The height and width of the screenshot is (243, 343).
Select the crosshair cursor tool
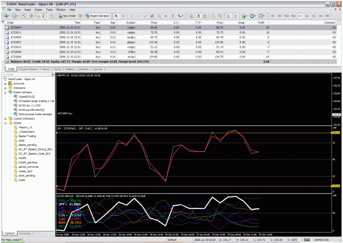(123, 16)
